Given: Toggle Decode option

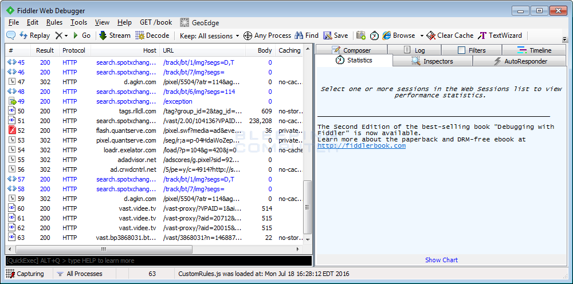Looking at the screenshot, I should point(152,35).
